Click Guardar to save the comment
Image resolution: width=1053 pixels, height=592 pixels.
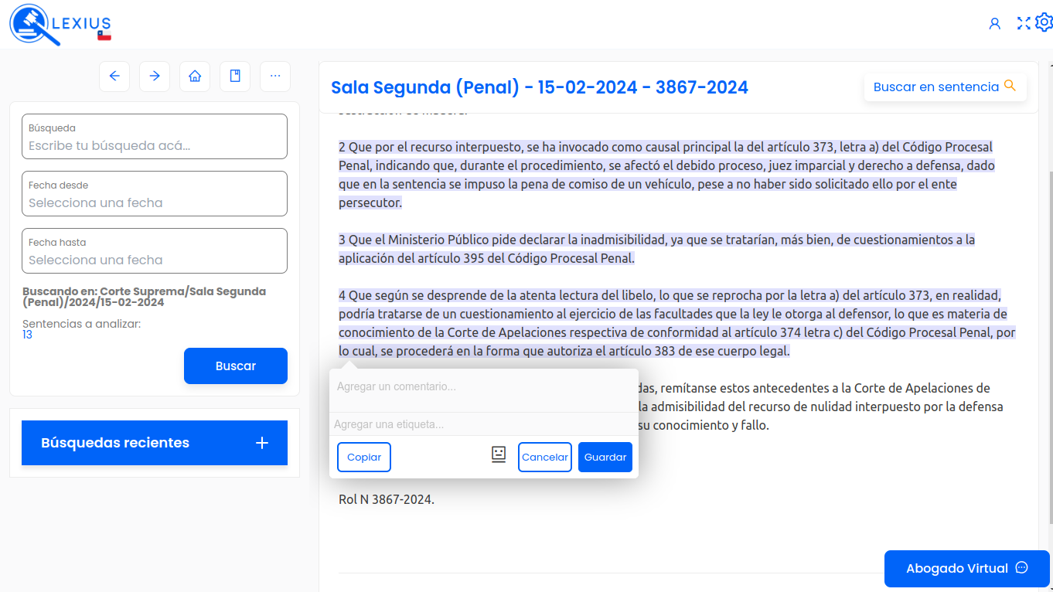point(605,457)
